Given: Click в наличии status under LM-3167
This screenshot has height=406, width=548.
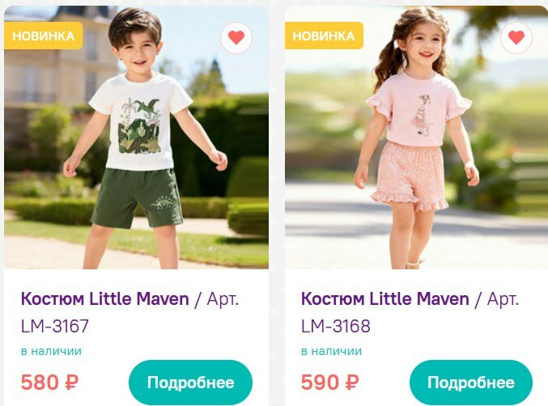Looking at the screenshot, I should 51,351.
